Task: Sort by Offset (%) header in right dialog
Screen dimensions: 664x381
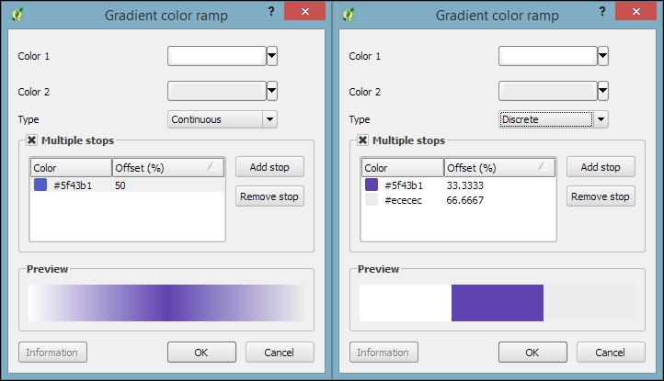Action: click(x=499, y=168)
